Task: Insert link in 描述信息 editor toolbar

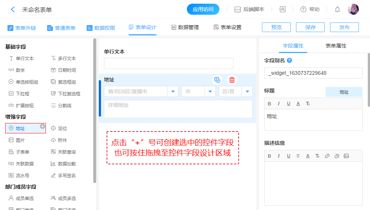Action: [327, 156]
